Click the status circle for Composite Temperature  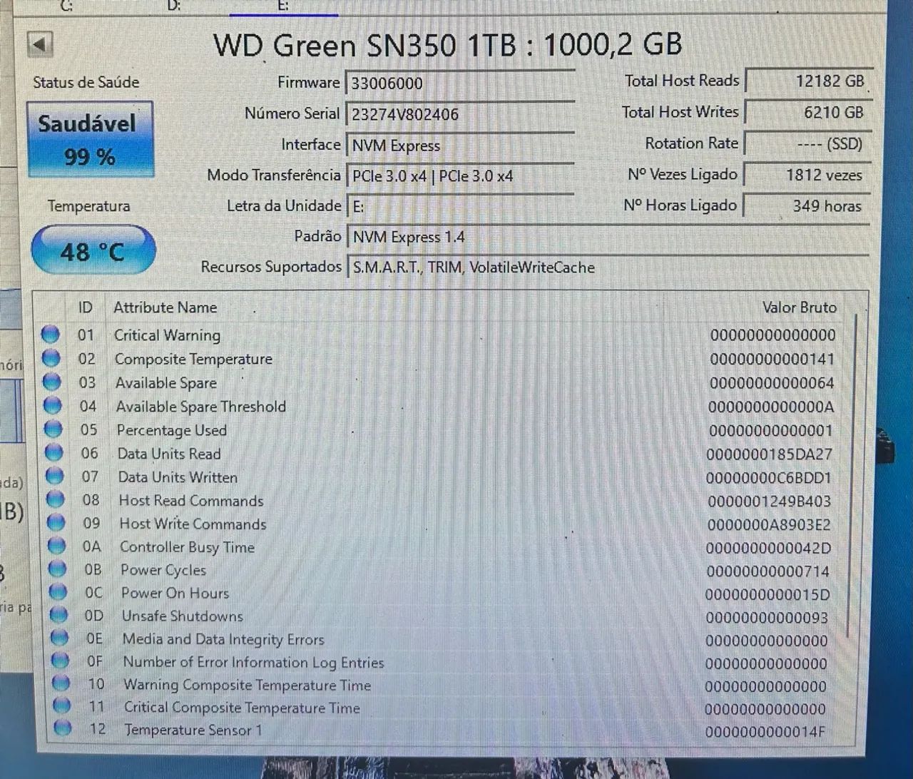[51, 358]
